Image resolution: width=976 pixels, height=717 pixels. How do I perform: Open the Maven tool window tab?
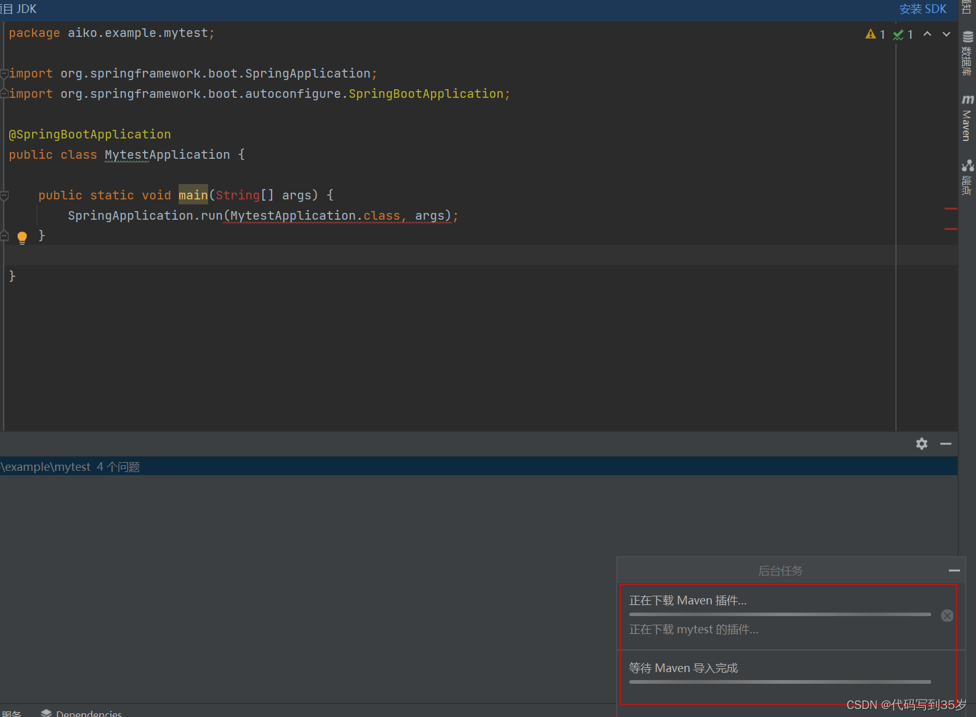967,118
